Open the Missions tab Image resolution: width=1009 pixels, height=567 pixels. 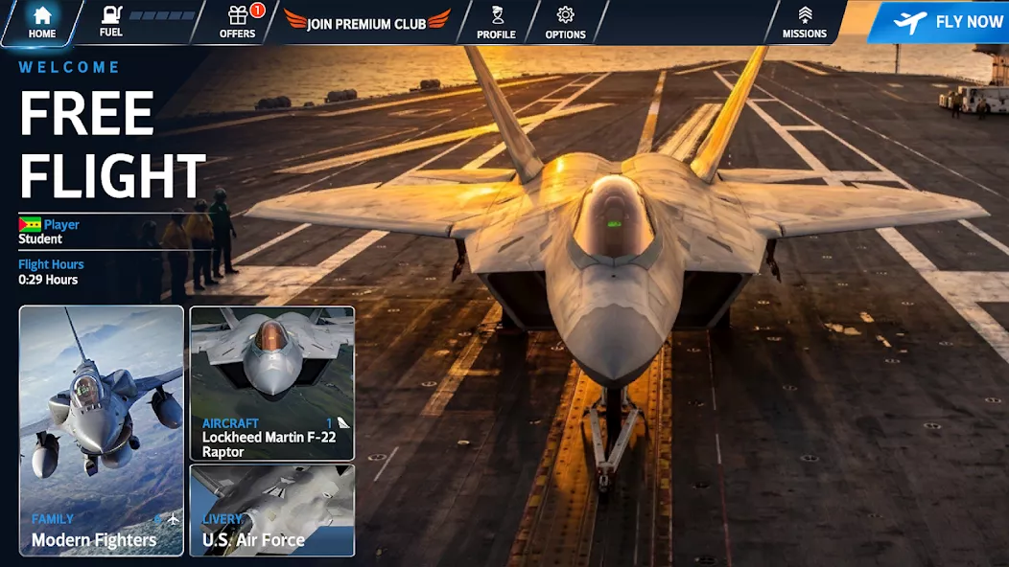pyautogui.click(x=805, y=22)
